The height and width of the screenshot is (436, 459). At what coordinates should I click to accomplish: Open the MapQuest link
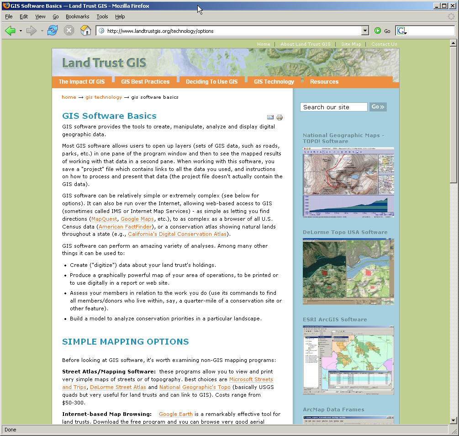tap(104, 219)
